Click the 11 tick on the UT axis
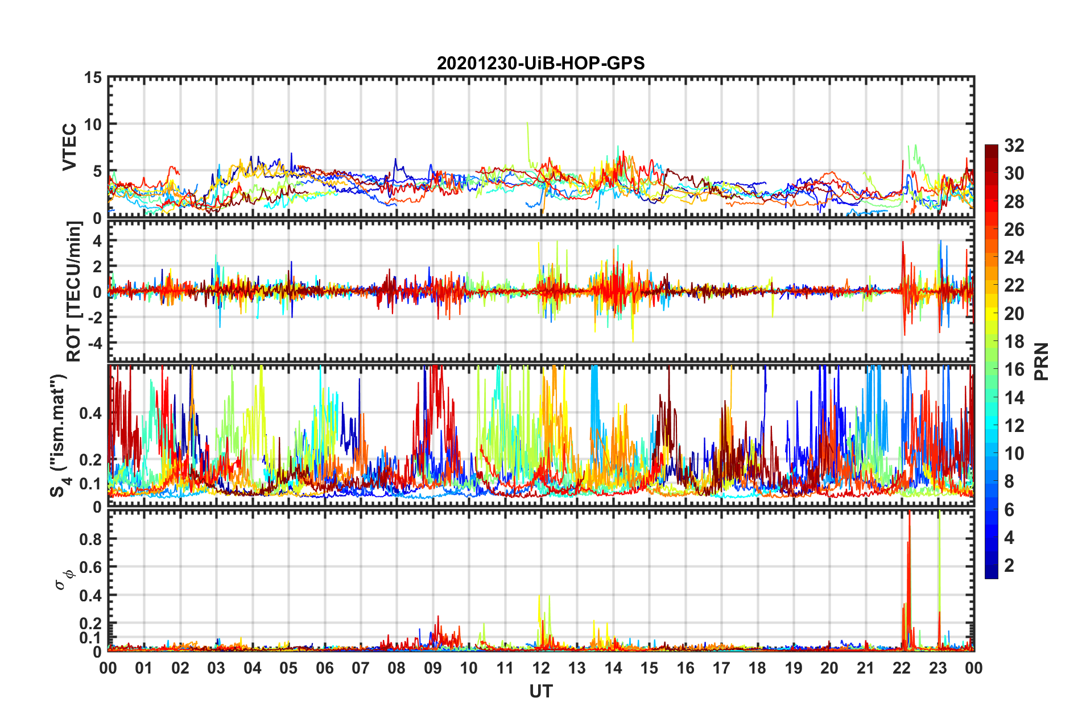The width and height of the screenshot is (1082, 723). (x=505, y=668)
